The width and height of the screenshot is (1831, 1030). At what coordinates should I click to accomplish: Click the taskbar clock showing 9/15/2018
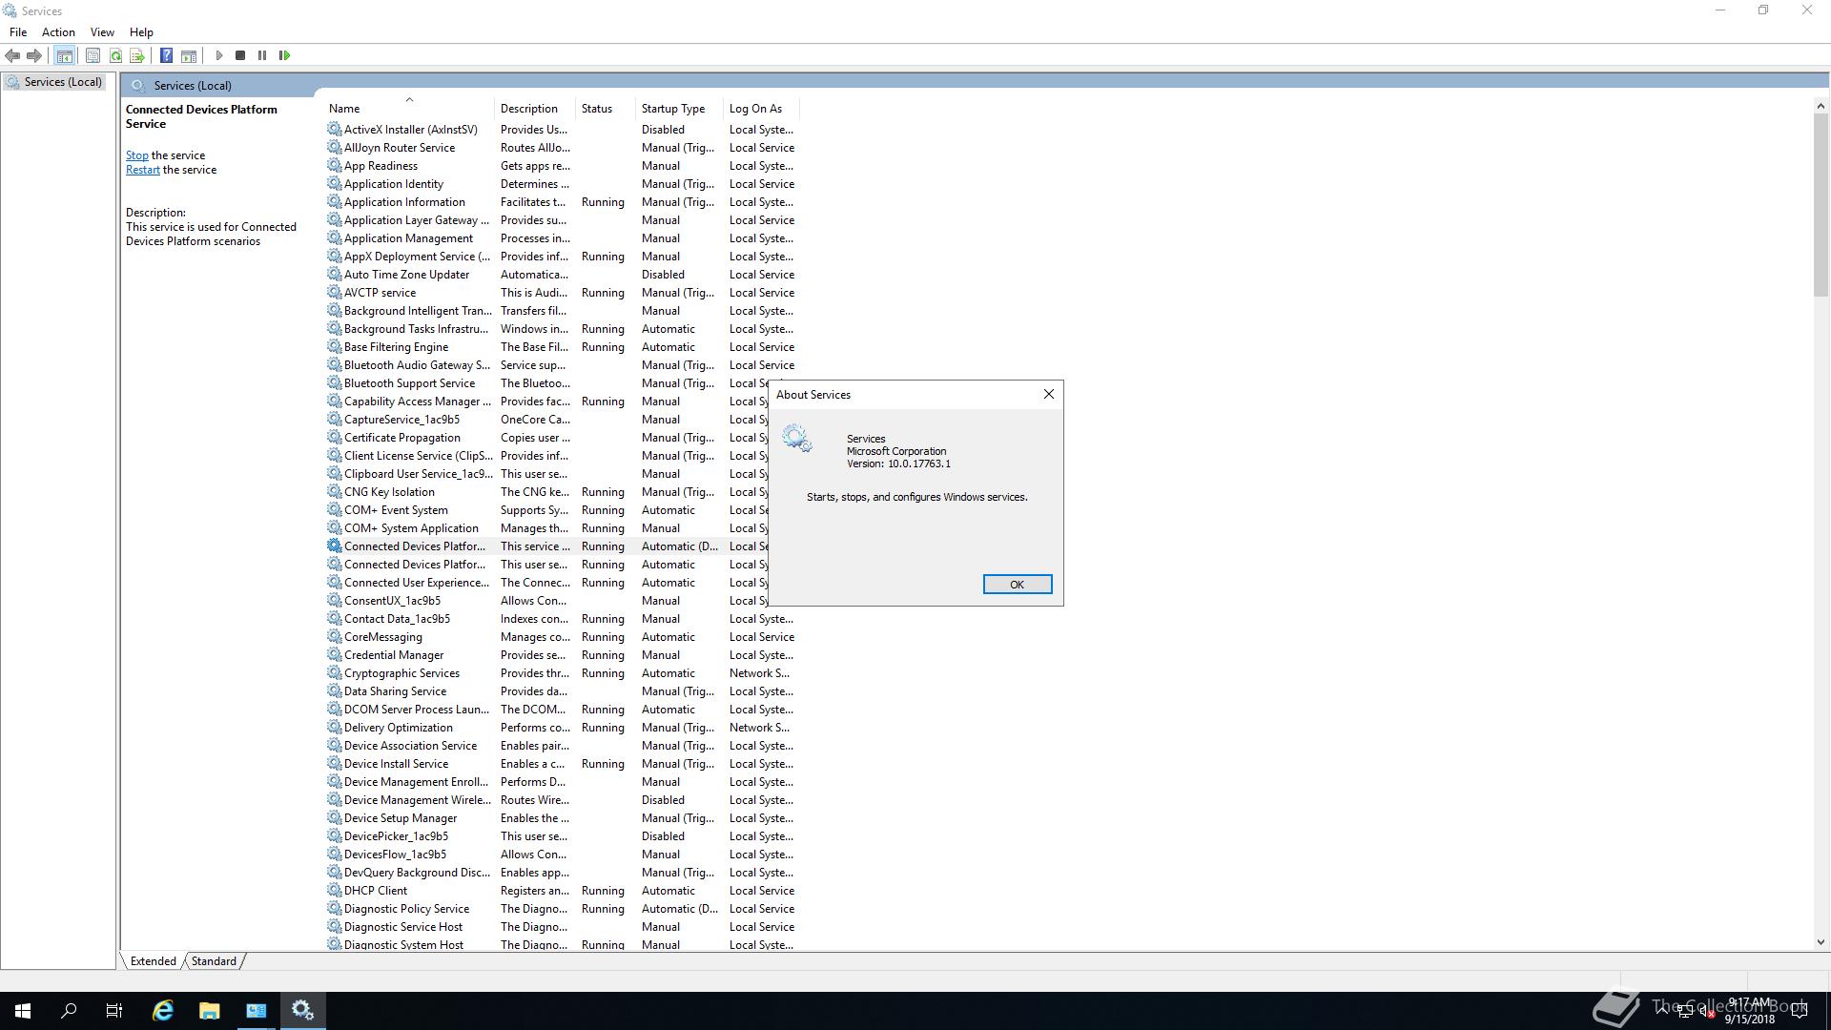[x=1749, y=1011]
